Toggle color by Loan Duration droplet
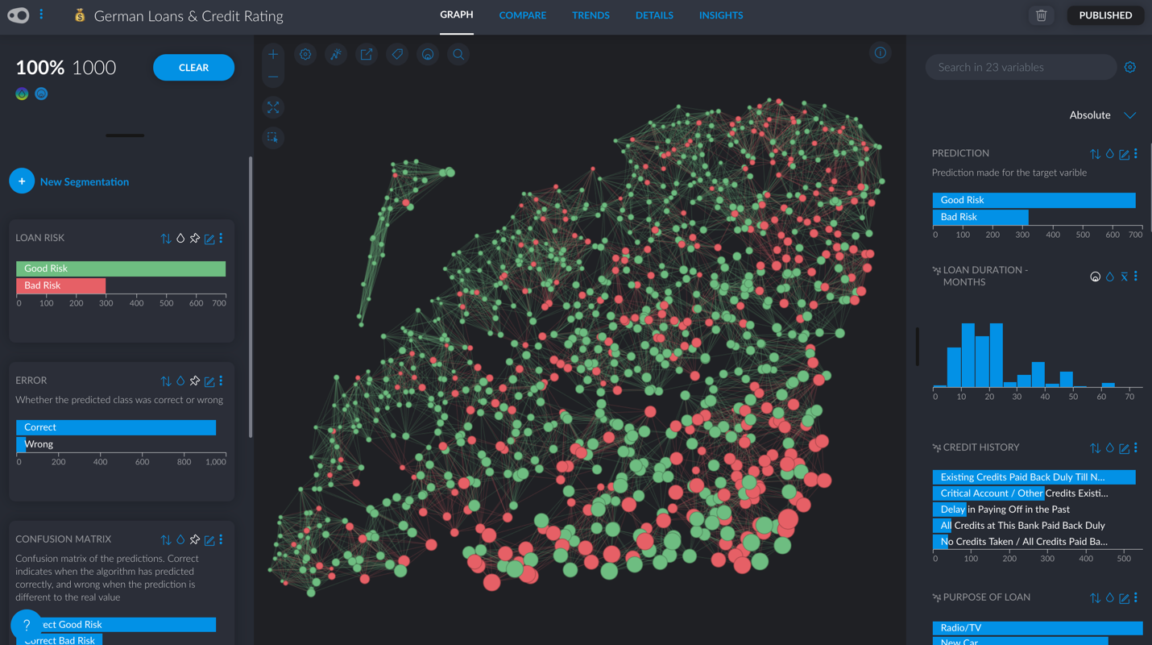The width and height of the screenshot is (1152, 645). [1109, 277]
